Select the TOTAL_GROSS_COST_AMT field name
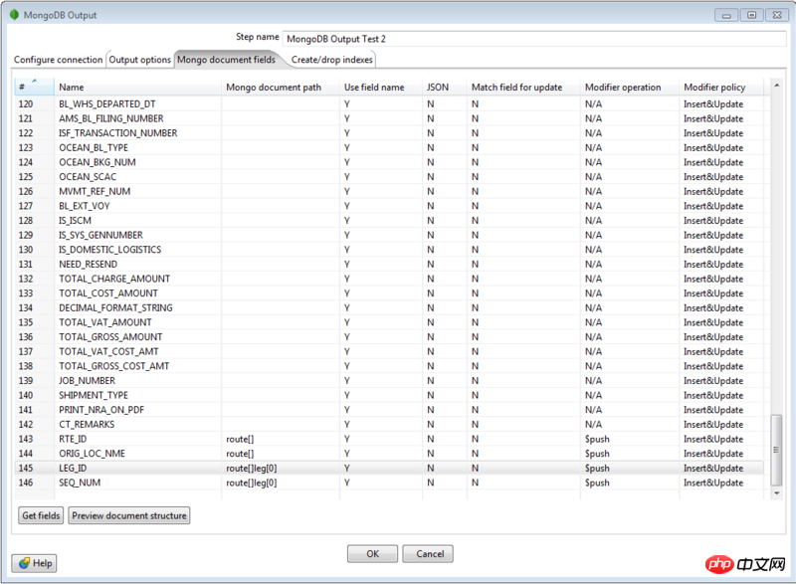 [x=114, y=366]
